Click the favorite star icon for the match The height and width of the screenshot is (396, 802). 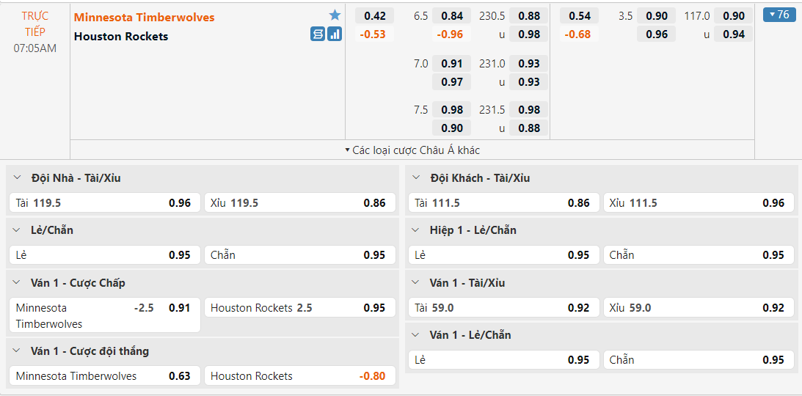pyautogui.click(x=335, y=15)
